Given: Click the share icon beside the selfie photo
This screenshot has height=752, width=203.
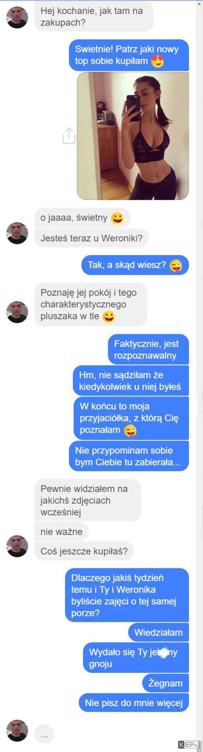Looking at the screenshot, I should pos(69,136).
